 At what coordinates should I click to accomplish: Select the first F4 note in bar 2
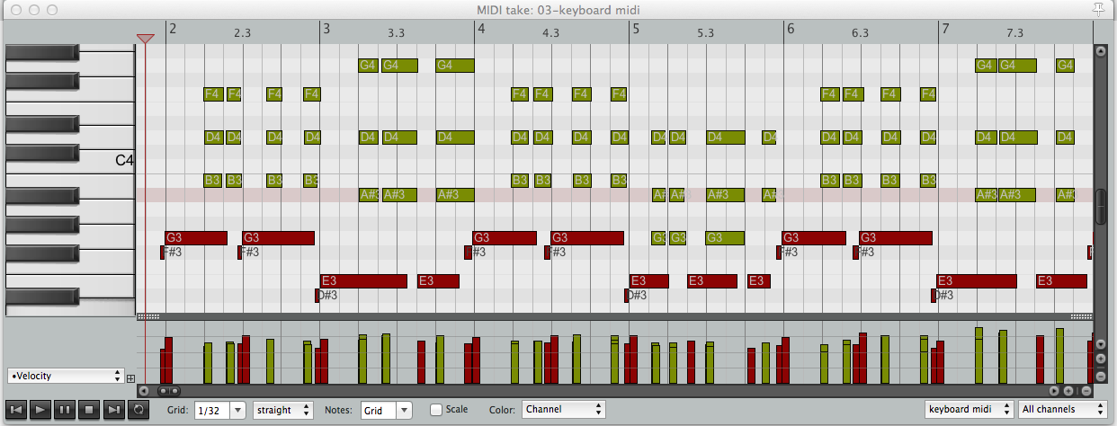tap(213, 94)
